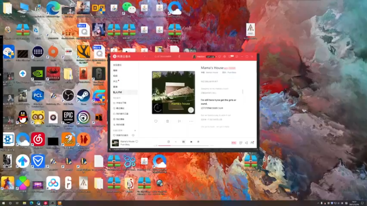Click the trash icon in bottom player bar
Screen dimensions: 367x206
click(x=168, y=142)
